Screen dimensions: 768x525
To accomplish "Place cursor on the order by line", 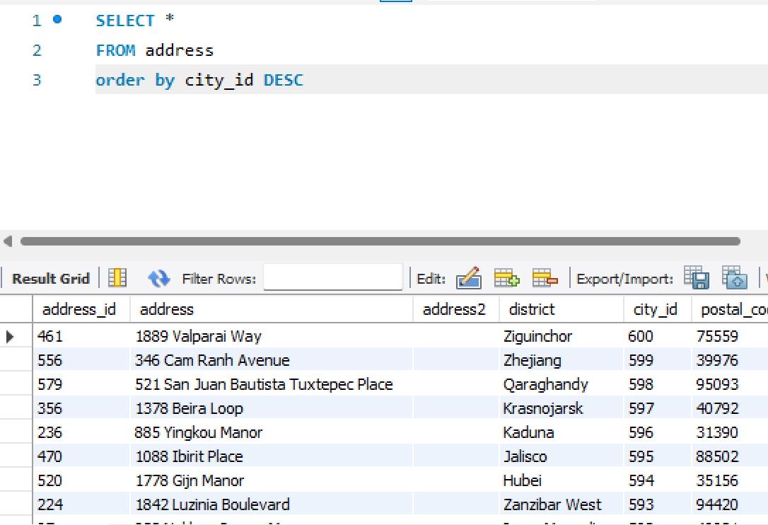I will click(x=354, y=80).
